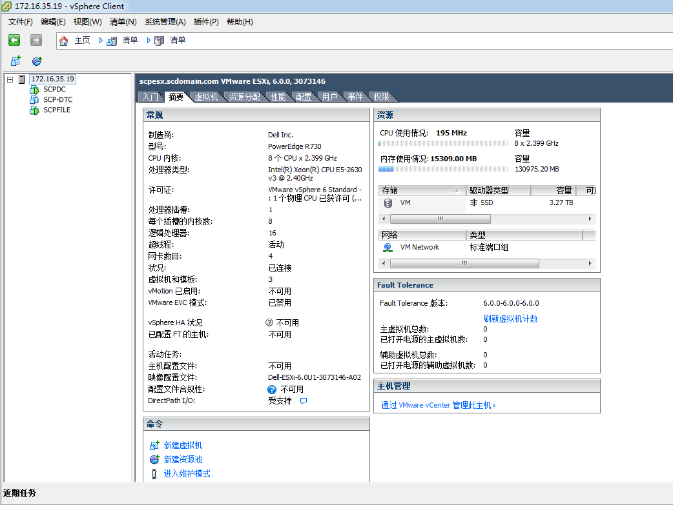Click the SCP-DTC virtual machine icon

(x=34, y=100)
